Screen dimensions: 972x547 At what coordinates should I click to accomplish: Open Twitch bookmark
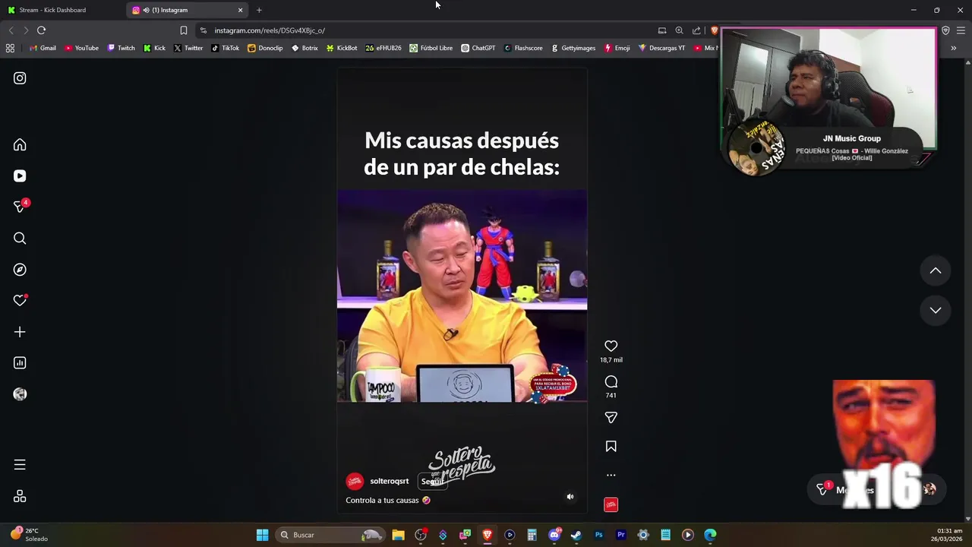tap(121, 48)
